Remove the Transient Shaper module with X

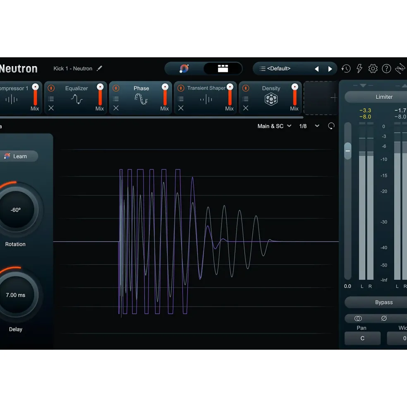(181, 108)
